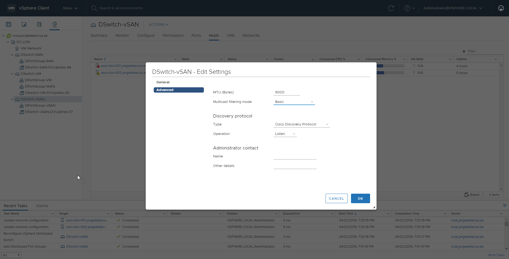Click DSwitch-vSAN title switch icon
This screenshot has width=509, height=259.
coord(93,25)
